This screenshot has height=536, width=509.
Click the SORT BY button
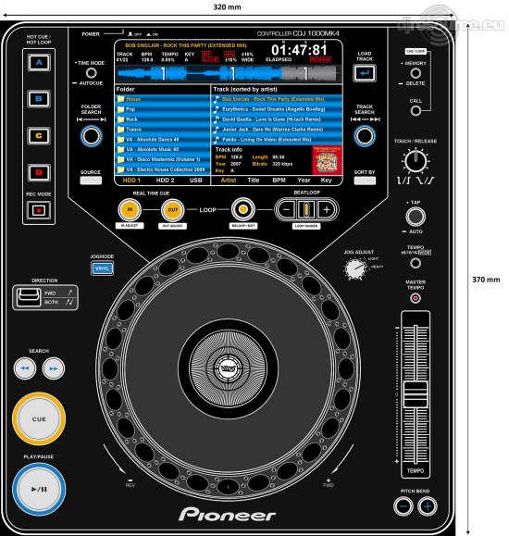point(365,181)
